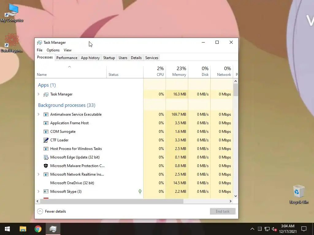Click the network status tray icon

(267, 229)
